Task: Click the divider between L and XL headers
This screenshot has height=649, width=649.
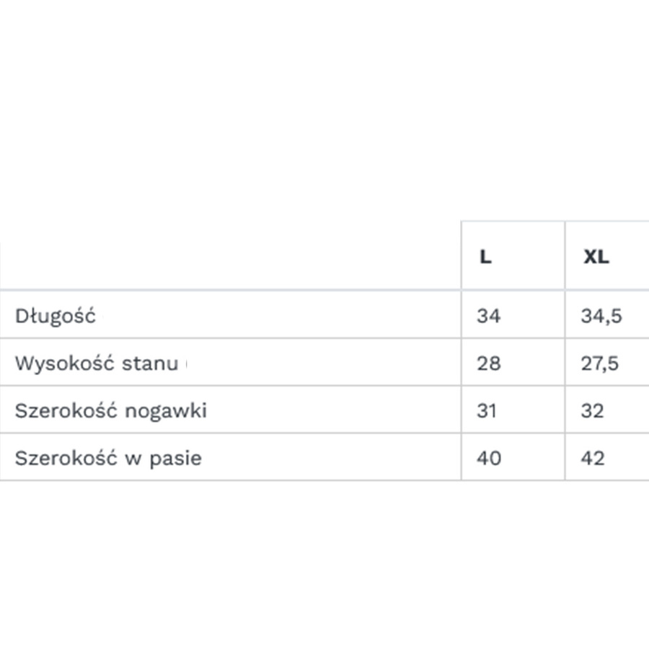Action: (565, 256)
